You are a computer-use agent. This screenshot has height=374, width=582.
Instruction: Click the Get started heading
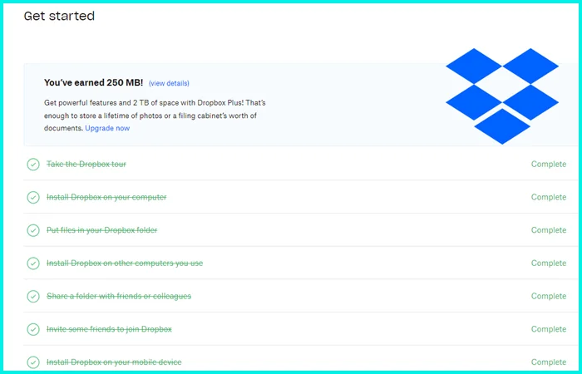coord(59,16)
